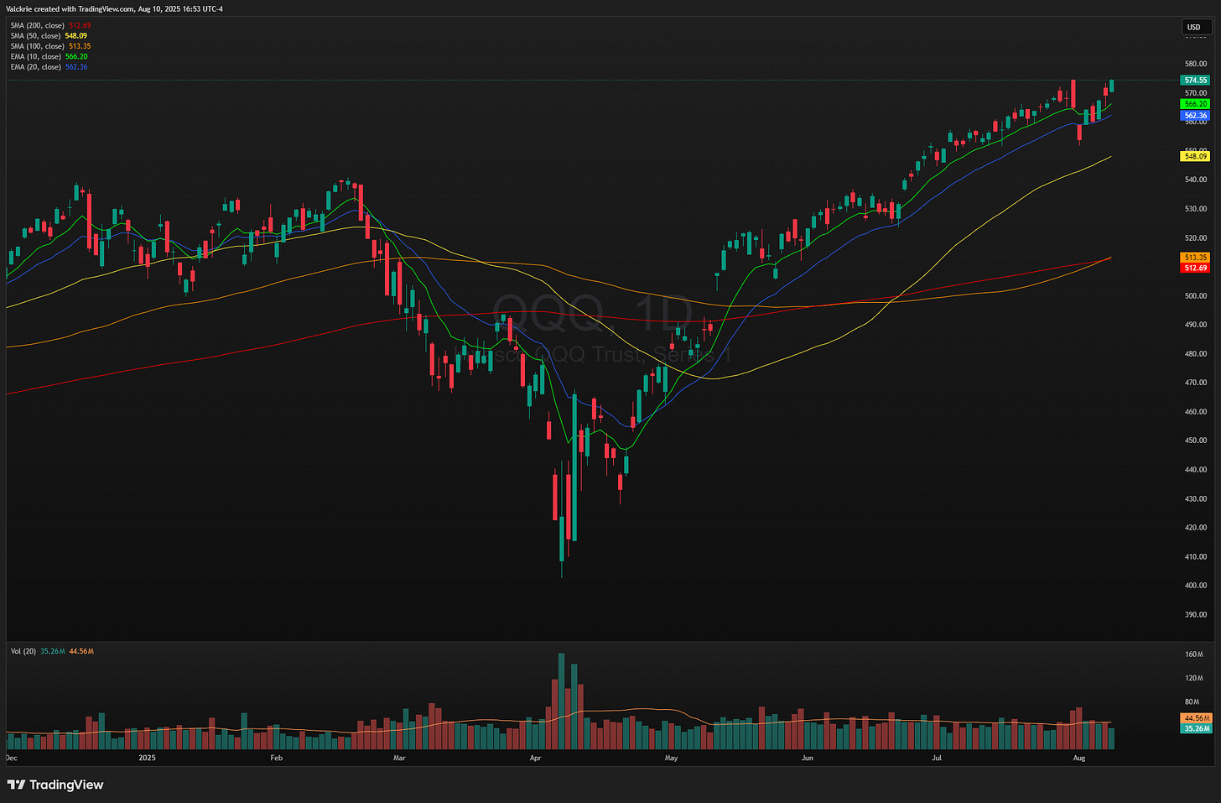Click the 400.00 price axis label
1221x803 pixels.
[1196, 586]
